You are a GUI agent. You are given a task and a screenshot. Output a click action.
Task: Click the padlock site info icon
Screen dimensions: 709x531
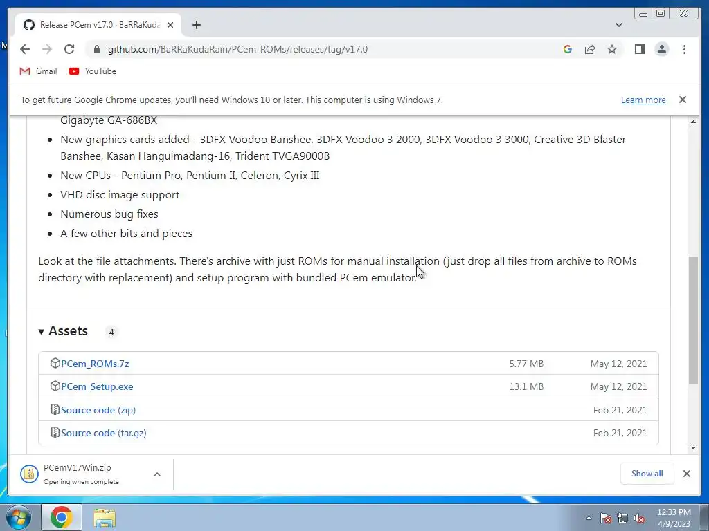pyautogui.click(x=96, y=49)
